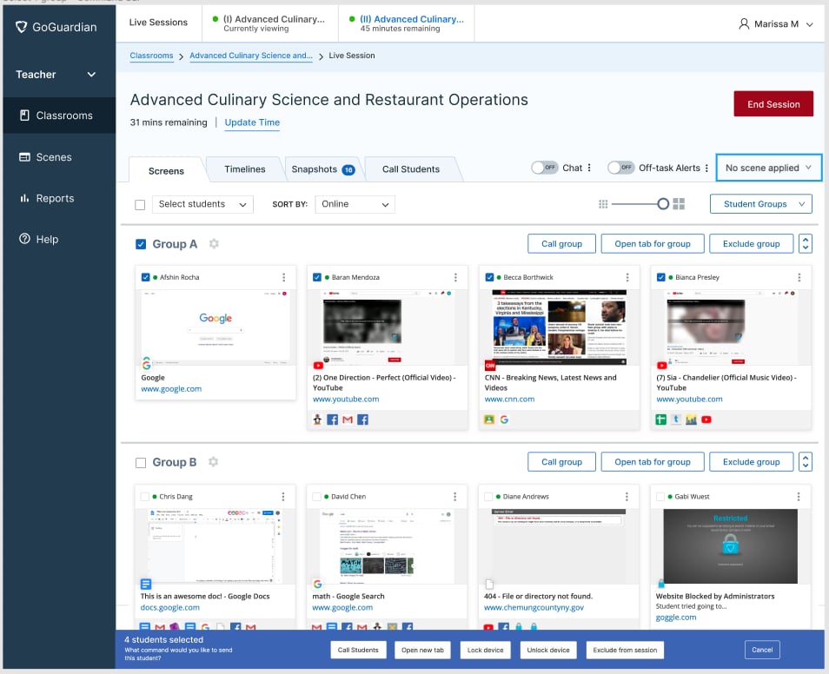This screenshot has width=829, height=674.
Task: Open David Chen's three-dot menu
Action: (x=455, y=497)
